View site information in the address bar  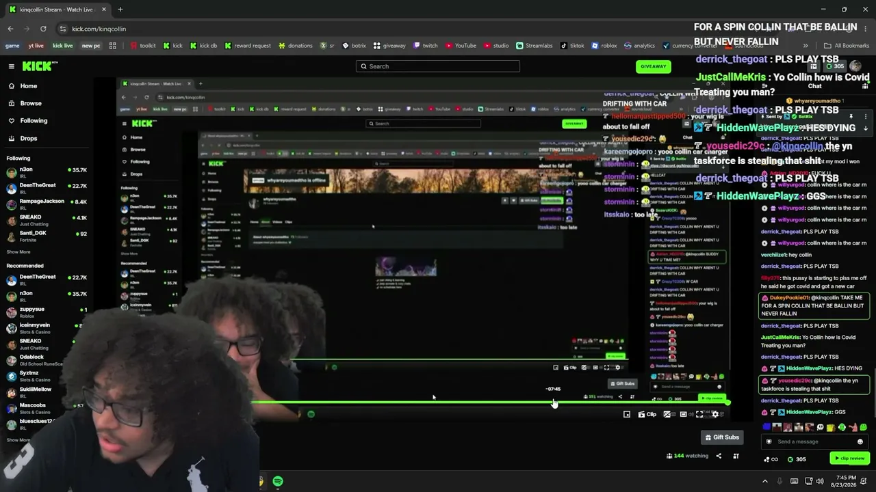tap(63, 29)
